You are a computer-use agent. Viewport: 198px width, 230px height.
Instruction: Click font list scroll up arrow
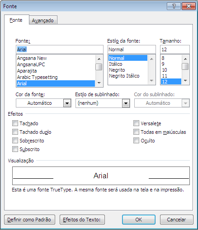tap(99, 59)
